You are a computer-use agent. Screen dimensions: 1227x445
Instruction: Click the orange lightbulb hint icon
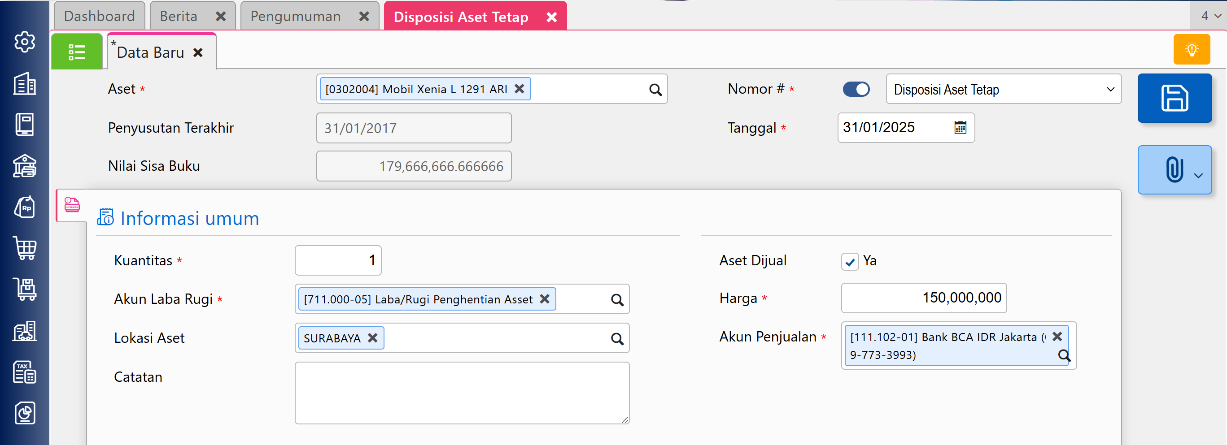click(x=1191, y=49)
